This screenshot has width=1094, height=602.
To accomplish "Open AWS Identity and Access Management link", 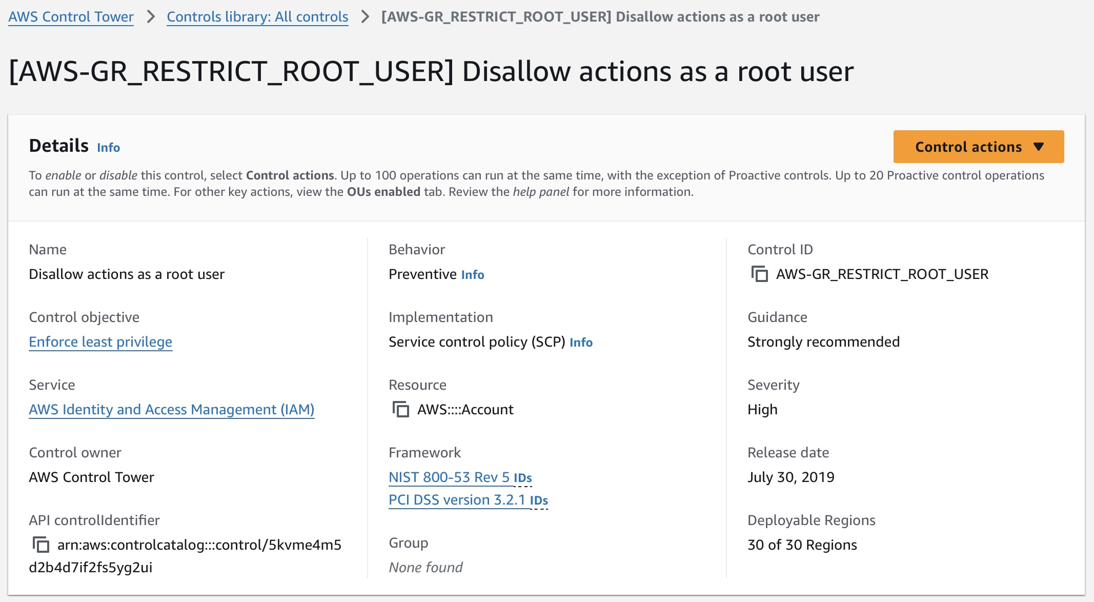I will pyautogui.click(x=171, y=410).
